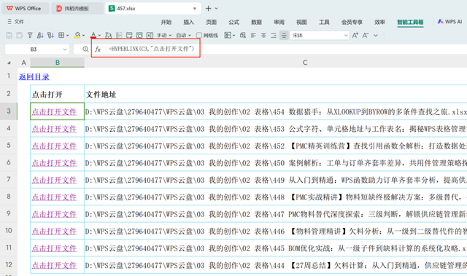Viewport: 467px width, 276px height.
Task: Open the 点击打开文件 link in row 5
Action: point(54,146)
